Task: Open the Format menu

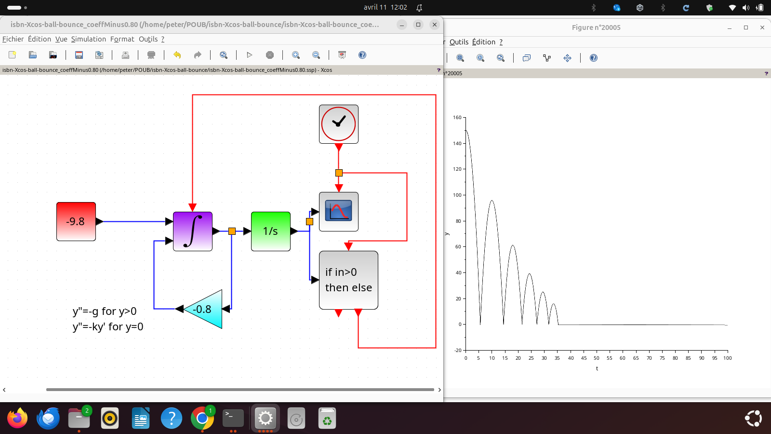Action: tap(122, 39)
